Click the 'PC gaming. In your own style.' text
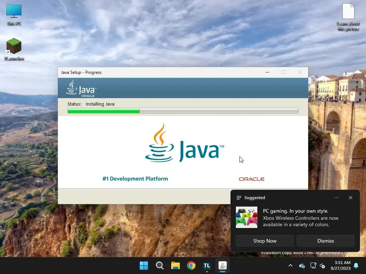The image size is (366, 274). click(x=296, y=211)
